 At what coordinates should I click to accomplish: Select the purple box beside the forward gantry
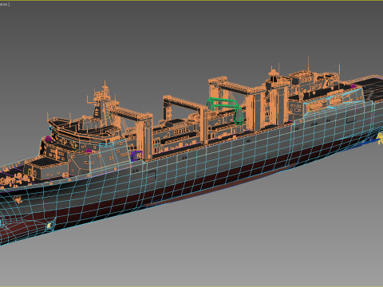[x=136, y=155]
